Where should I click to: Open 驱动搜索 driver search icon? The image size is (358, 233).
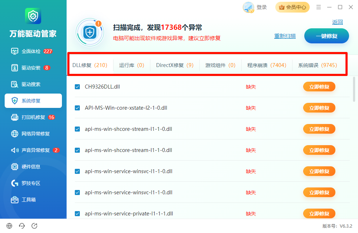[15, 84]
